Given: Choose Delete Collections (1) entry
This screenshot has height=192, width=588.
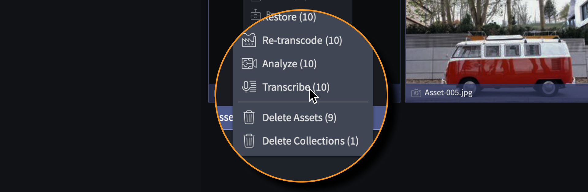Looking at the screenshot, I should tap(310, 141).
